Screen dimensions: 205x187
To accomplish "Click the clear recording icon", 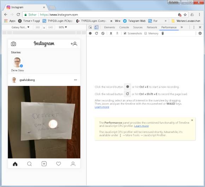I will click(103, 33).
